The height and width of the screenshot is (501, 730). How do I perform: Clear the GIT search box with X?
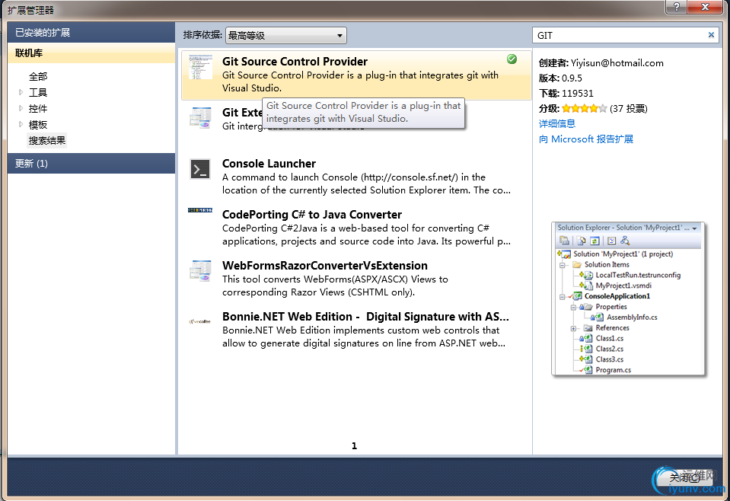(x=711, y=35)
